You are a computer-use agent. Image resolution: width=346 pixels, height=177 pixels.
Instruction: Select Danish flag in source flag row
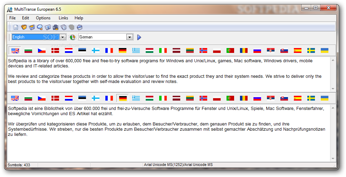(x=55, y=50)
